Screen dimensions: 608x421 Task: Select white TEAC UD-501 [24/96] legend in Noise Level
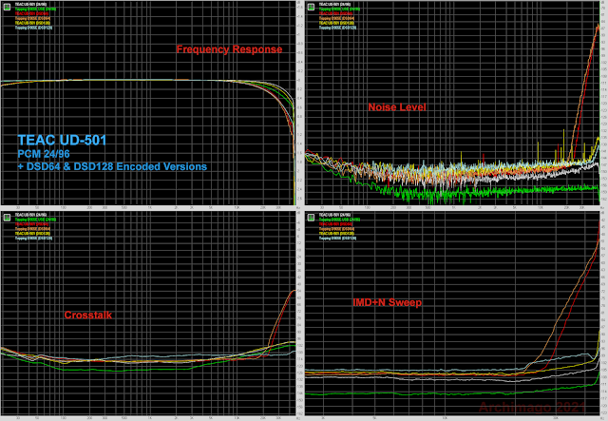point(334,4)
